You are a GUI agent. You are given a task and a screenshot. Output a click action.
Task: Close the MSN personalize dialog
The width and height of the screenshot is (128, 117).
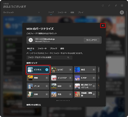point(103,26)
